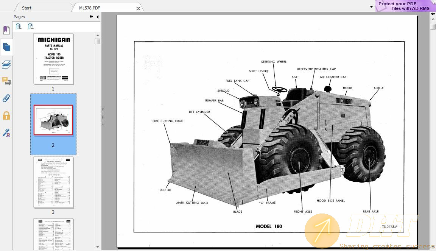Click the document view split handle icon

[433, 14]
